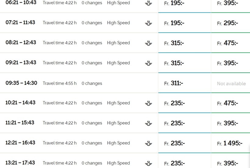The image size is (250, 168).
Task: Pick the Fr. 1 495 fare at 12:21
Action: point(230,143)
